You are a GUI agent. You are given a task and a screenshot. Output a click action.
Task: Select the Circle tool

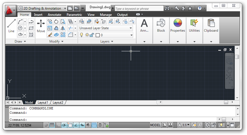[x=20, y=28]
